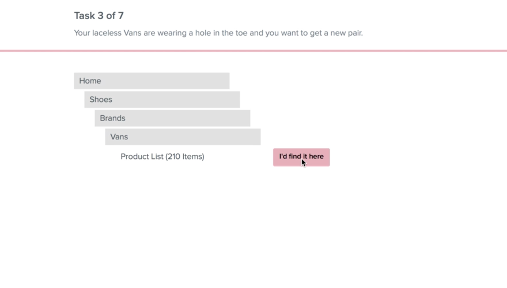Image resolution: width=507 pixels, height=288 pixels.
Task: Confirm answer with the pink button
Action: 301,157
